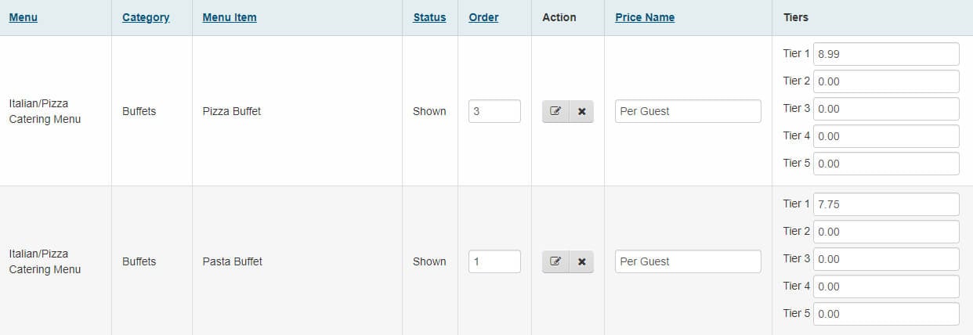Sort by Price Name column header

645,17
